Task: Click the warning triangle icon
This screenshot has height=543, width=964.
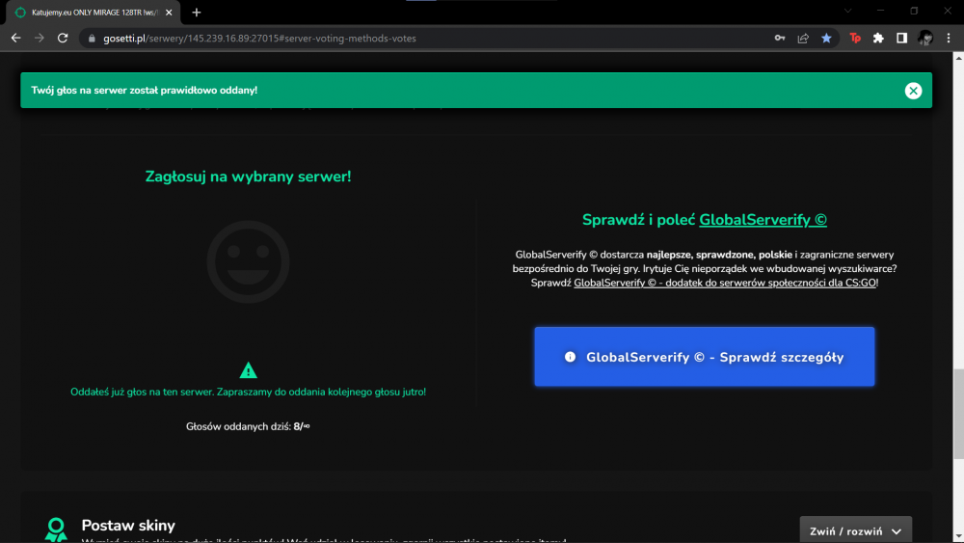Action: click(249, 370)
